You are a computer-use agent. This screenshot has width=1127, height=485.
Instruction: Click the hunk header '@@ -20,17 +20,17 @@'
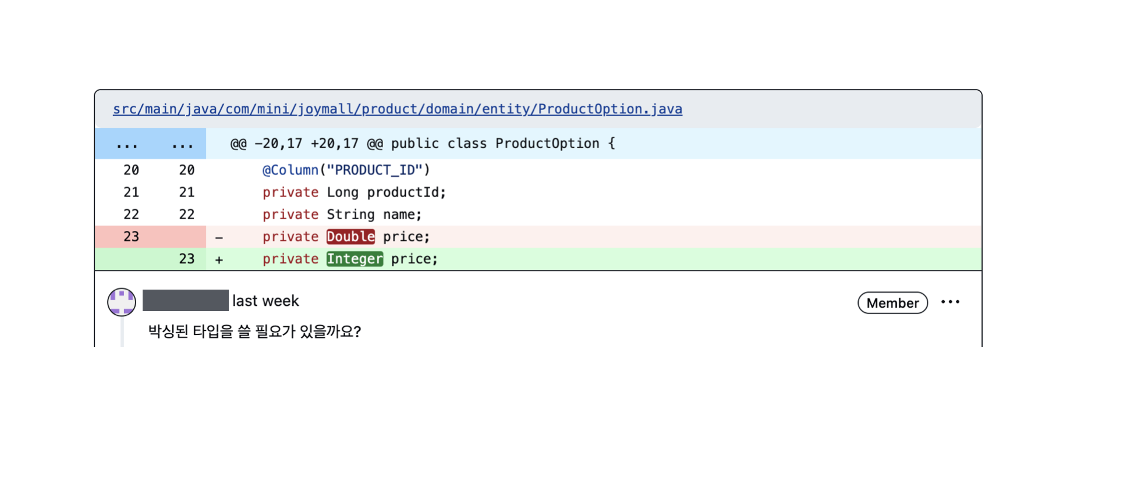(306, 144)
